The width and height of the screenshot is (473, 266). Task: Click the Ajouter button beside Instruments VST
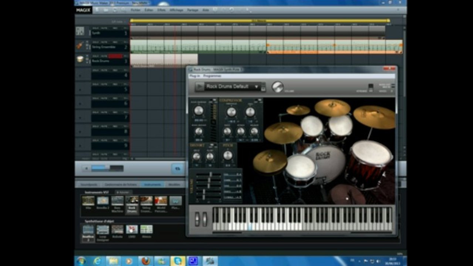[123, 192]
